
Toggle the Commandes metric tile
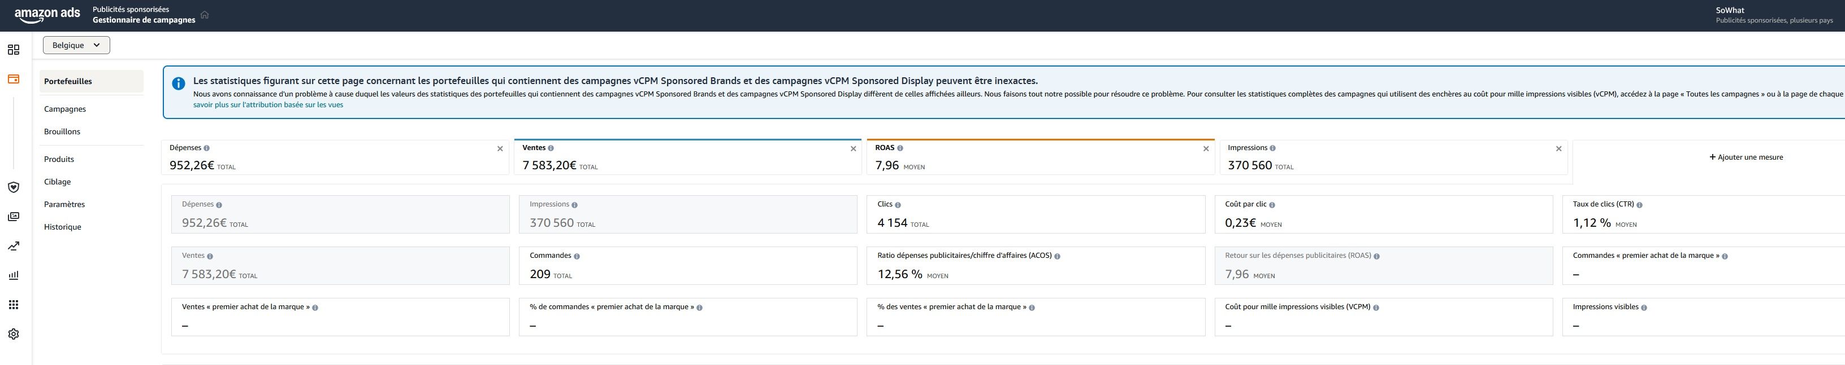[x=687, y=266]
